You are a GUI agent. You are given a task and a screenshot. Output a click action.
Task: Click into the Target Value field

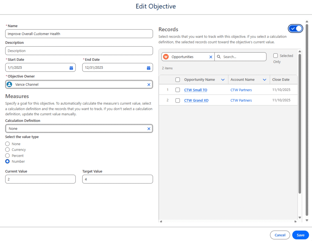point(117,179)
